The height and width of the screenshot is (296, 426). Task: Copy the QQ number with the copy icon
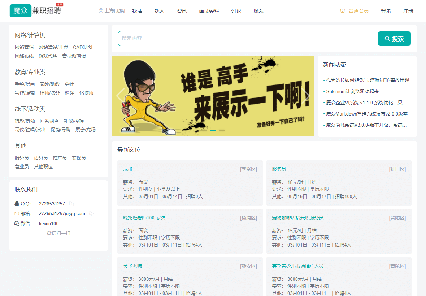71,204
